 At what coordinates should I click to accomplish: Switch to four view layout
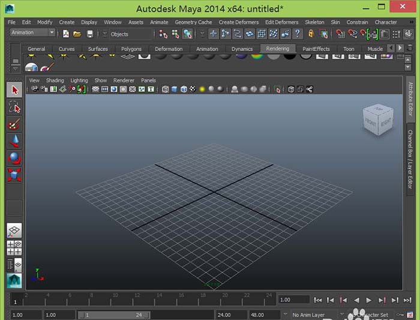tap(14, 247)
